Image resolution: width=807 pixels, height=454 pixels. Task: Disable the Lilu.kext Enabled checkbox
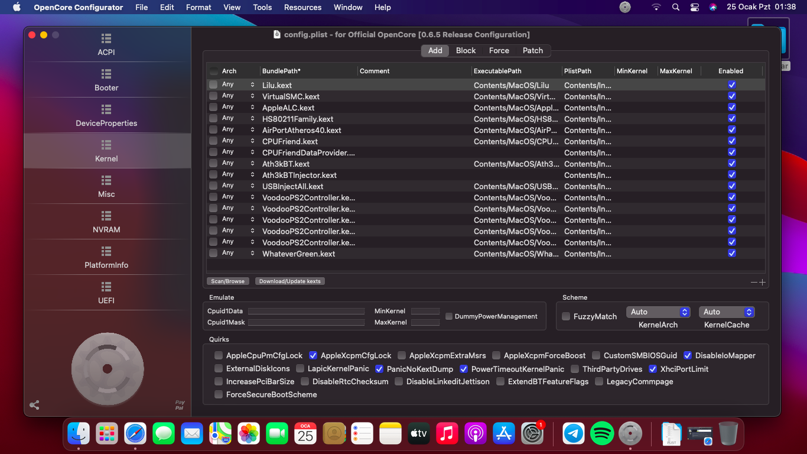coord(732,85)
